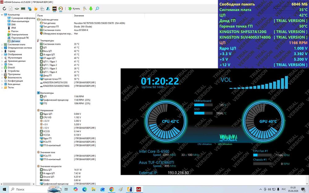
Task: Open Google Chrome from the taskbar
Action: click(x=111, y=190)
